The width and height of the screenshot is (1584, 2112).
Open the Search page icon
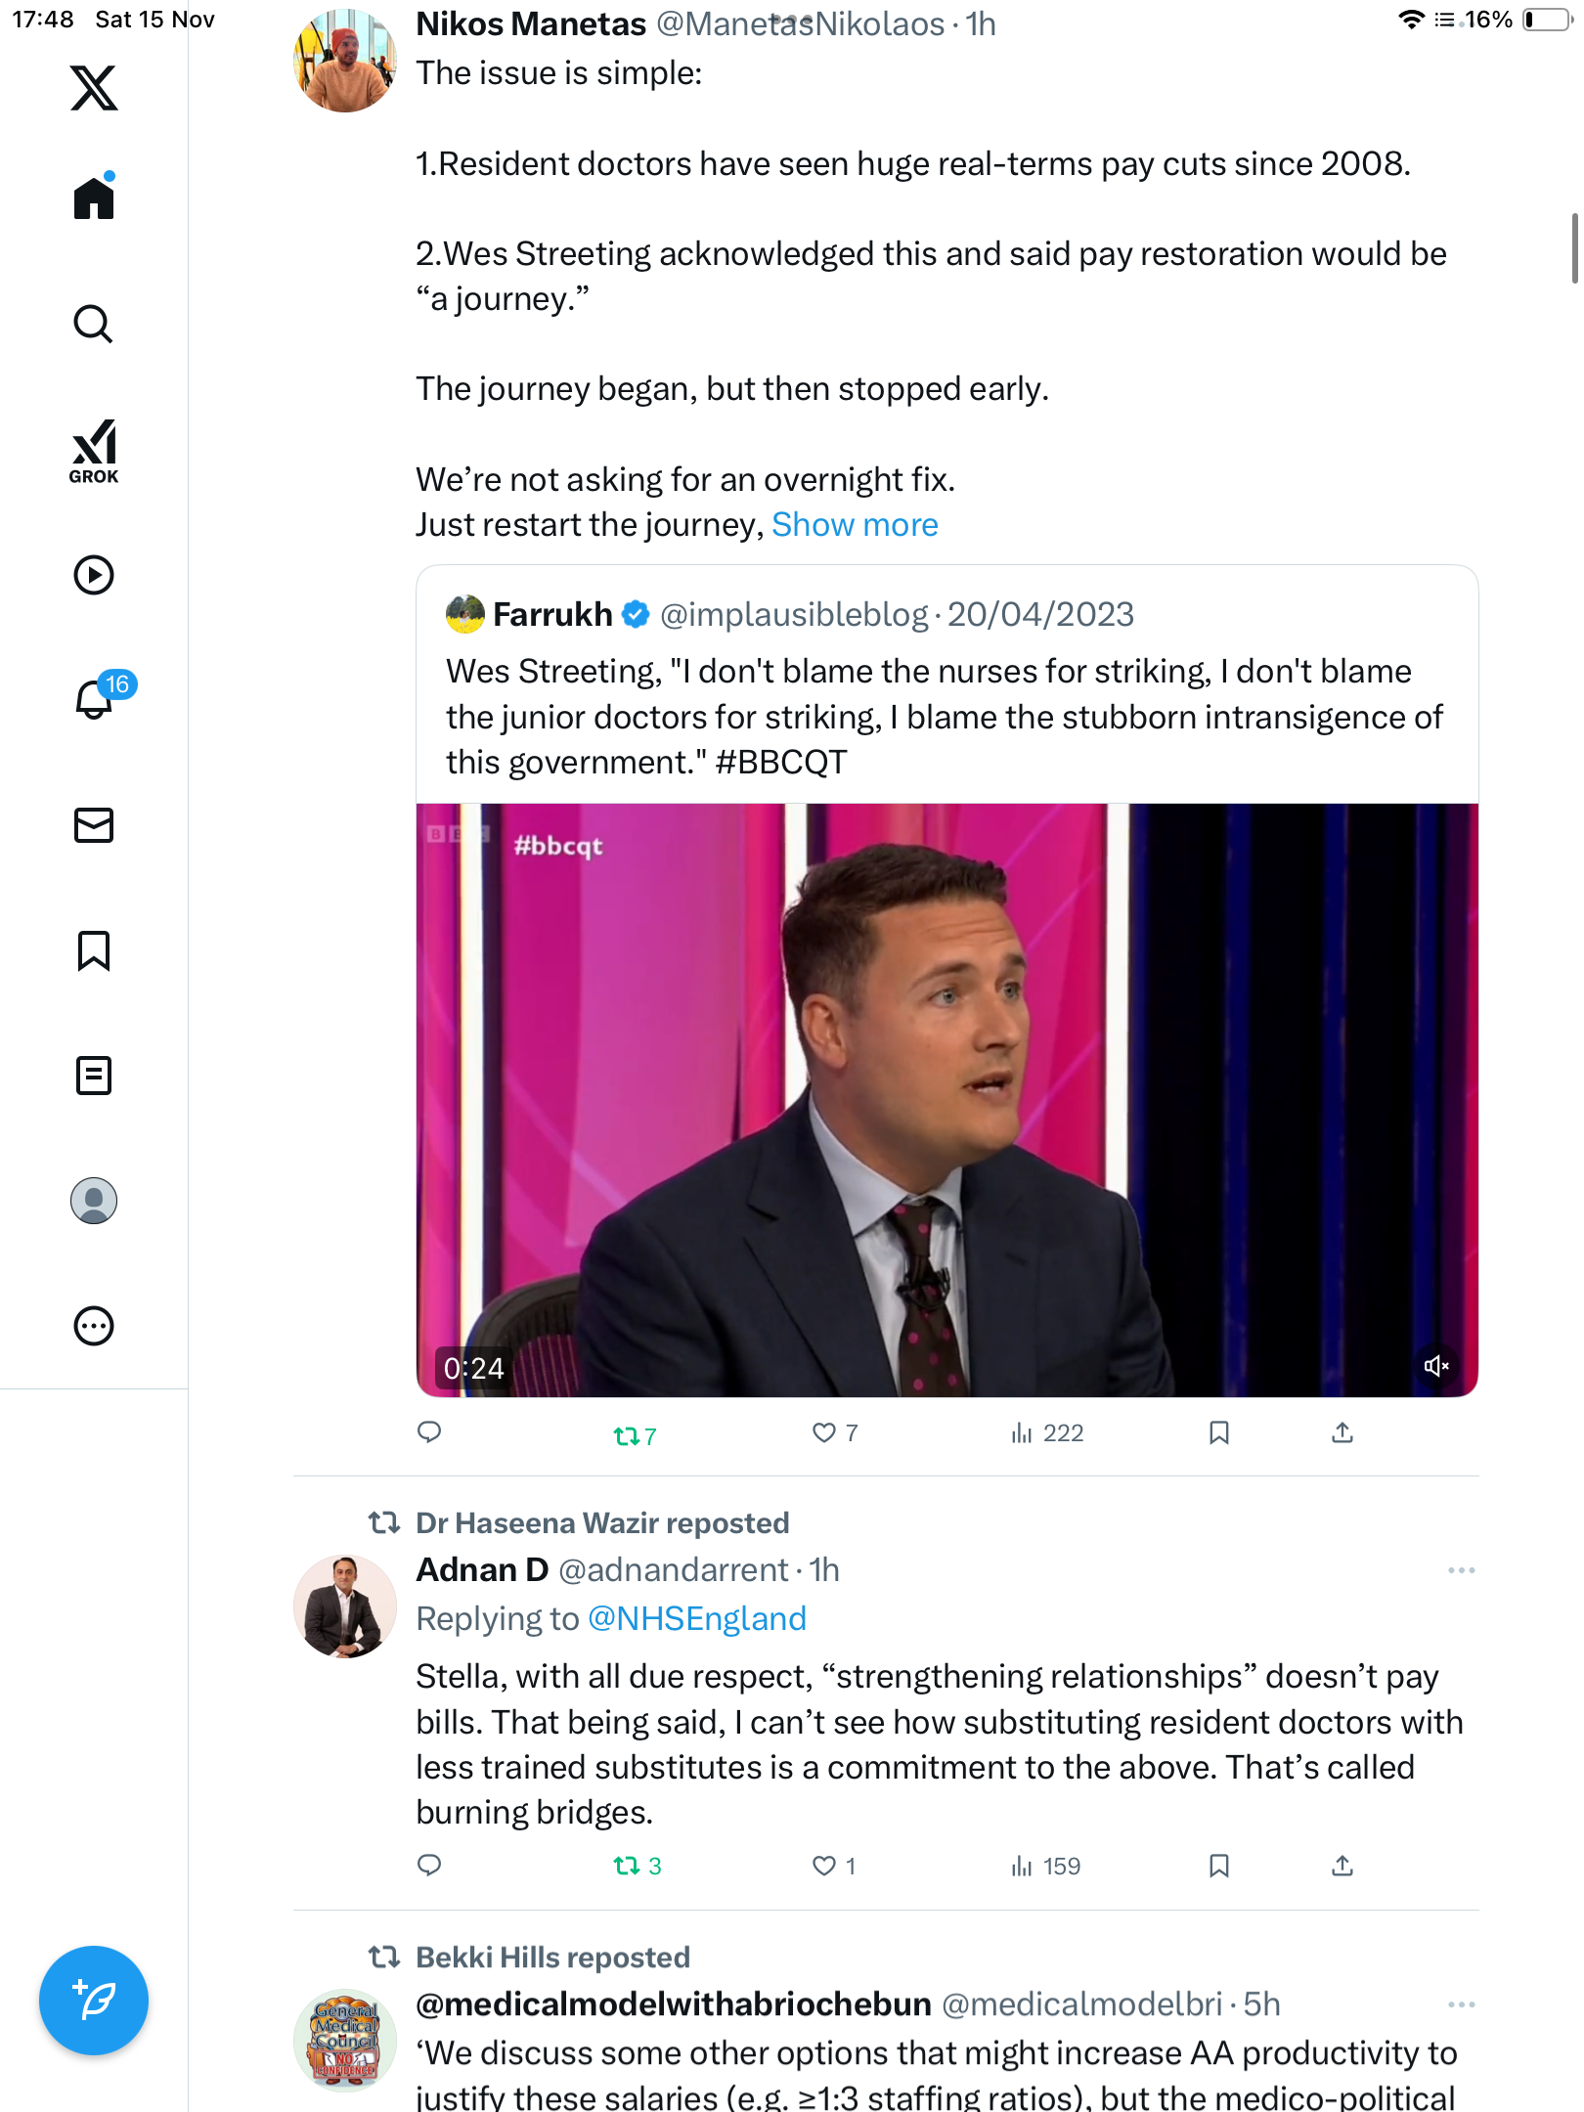coord(94,324)
